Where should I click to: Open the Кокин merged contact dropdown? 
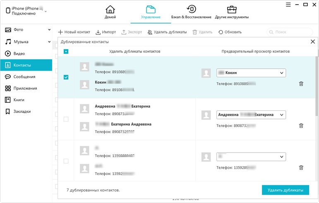pyautogui.click(x=251, y=73)
